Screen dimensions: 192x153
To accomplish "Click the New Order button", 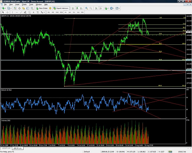I will click(42, 8).
